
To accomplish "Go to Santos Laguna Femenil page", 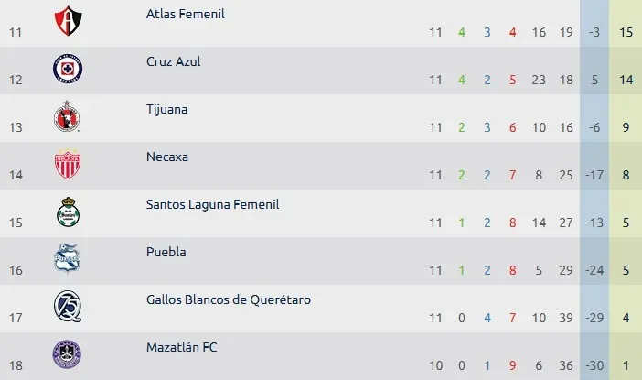I will [212, 205].
